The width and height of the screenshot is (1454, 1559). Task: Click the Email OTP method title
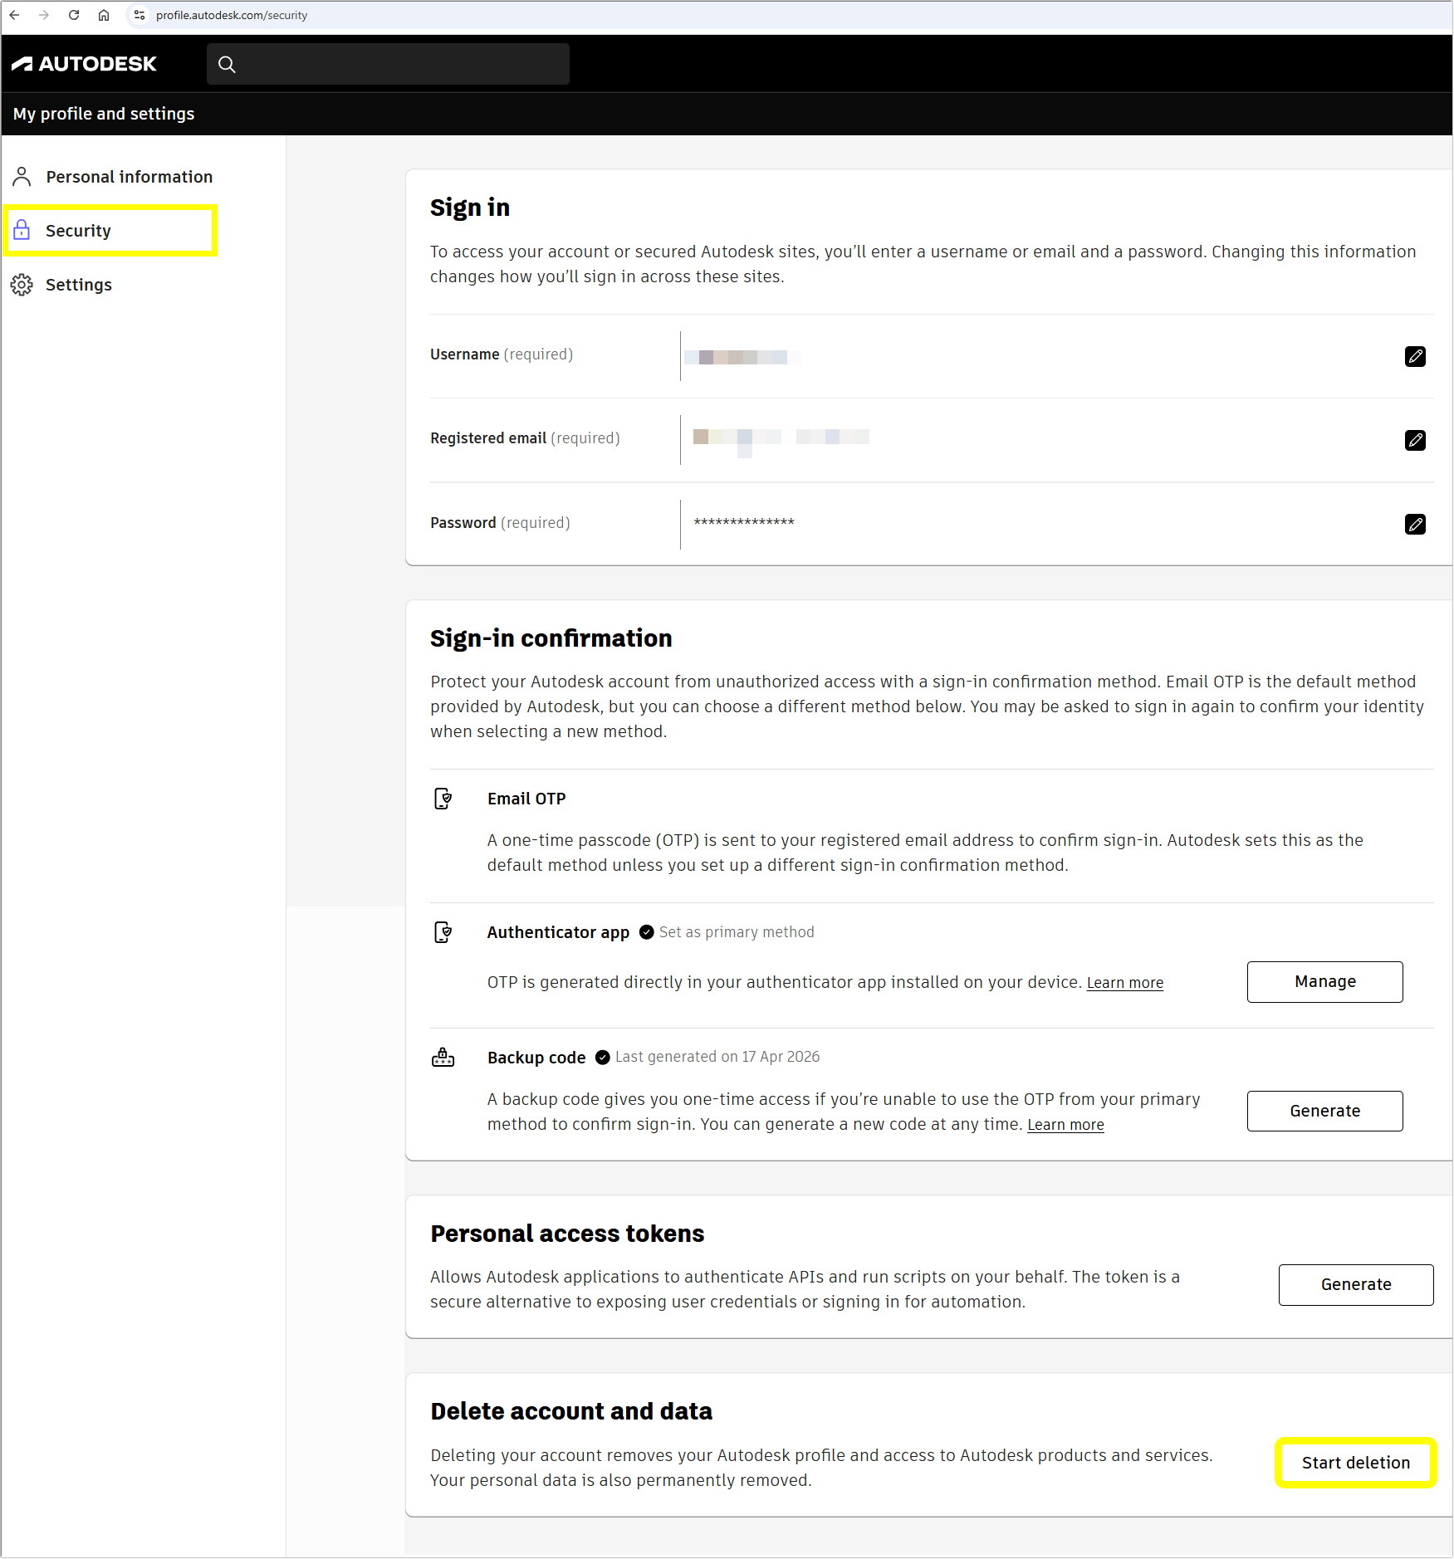click(x=526, y=799)
